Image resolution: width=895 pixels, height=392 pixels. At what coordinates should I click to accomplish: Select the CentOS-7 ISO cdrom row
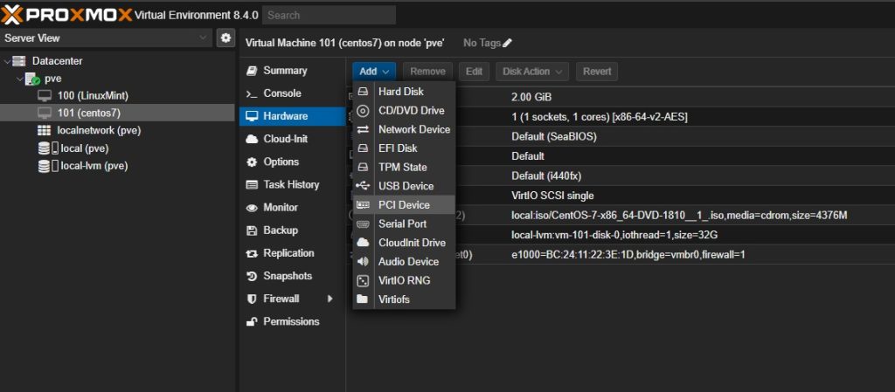621,216
